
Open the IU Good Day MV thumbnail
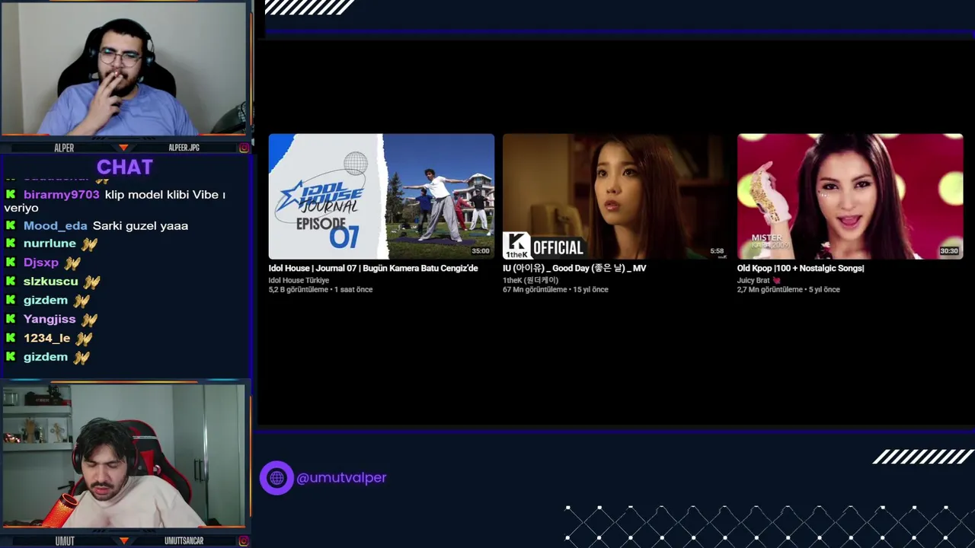(615, 196)
